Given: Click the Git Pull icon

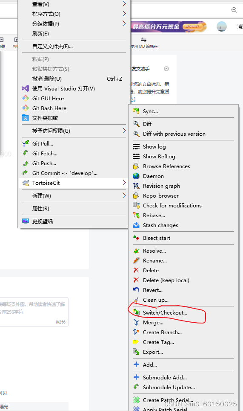Looking at the screenshot, I should 26,144.
